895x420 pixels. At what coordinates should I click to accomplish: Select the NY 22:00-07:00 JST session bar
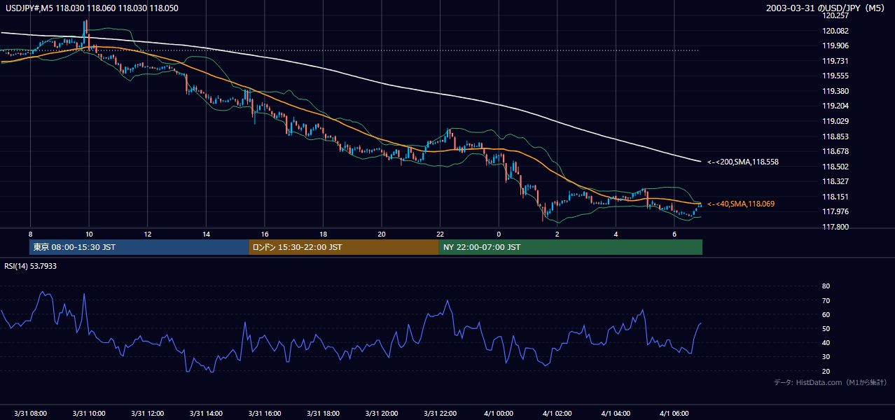[x=571, y=247]
